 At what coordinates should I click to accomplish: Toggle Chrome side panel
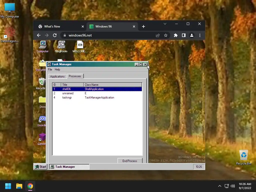pyautogui.click(x=184, y=35)
